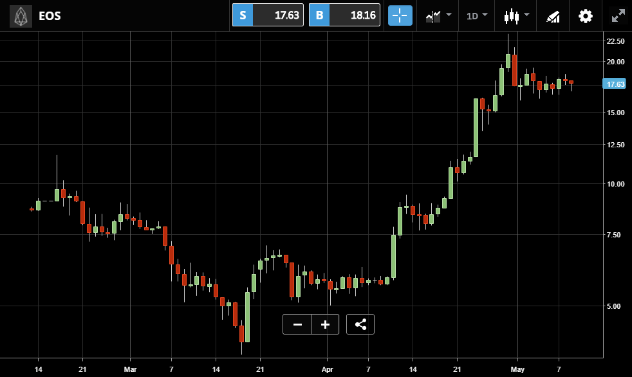This screenshot has height=377, width=632.
Task: Open the candlestick chart type dropdown
Action: 516,16
